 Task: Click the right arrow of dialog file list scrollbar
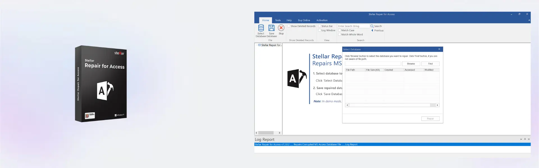pyautogui.click(x=437, y=105)
